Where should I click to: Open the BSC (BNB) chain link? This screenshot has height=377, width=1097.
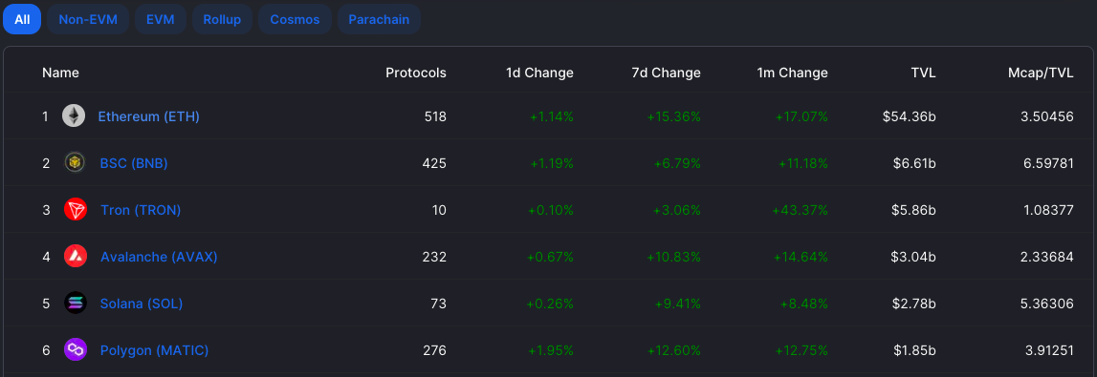134,163
